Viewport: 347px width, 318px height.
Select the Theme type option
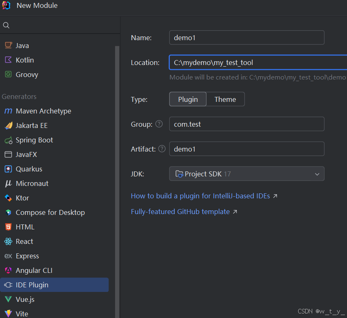point(225,99)
